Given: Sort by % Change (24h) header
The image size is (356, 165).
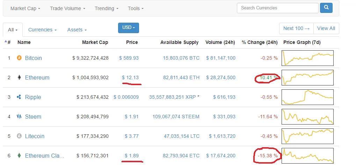Looking at the screenshot, I should pos(260,42).
